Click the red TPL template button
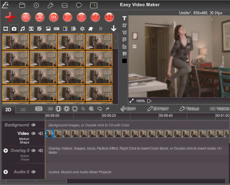Image resolution: width=230 pixels, height=185 pixels. click(x=54, y=17)
